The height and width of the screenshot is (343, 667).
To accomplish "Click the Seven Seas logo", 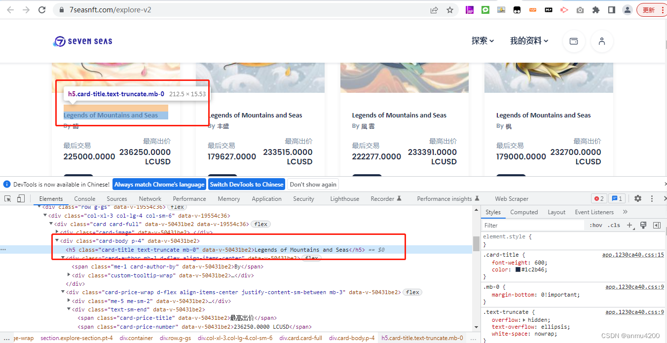I will click(83, 41).
